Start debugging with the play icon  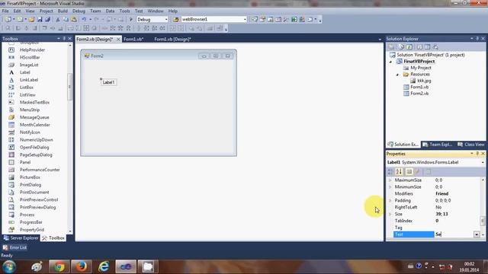(x=131, y=19)
